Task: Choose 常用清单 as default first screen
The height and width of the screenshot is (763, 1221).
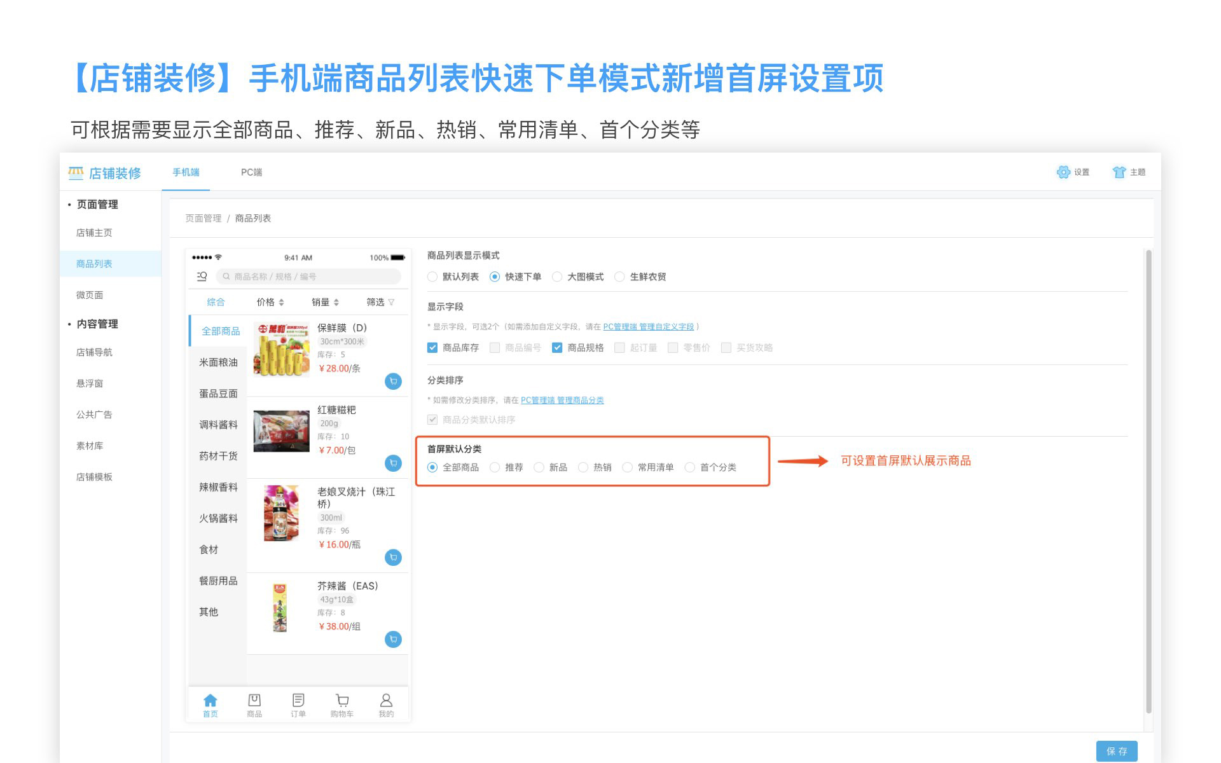Action: (628, 467)
